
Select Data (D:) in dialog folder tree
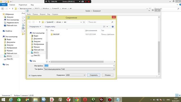point(37,56)
